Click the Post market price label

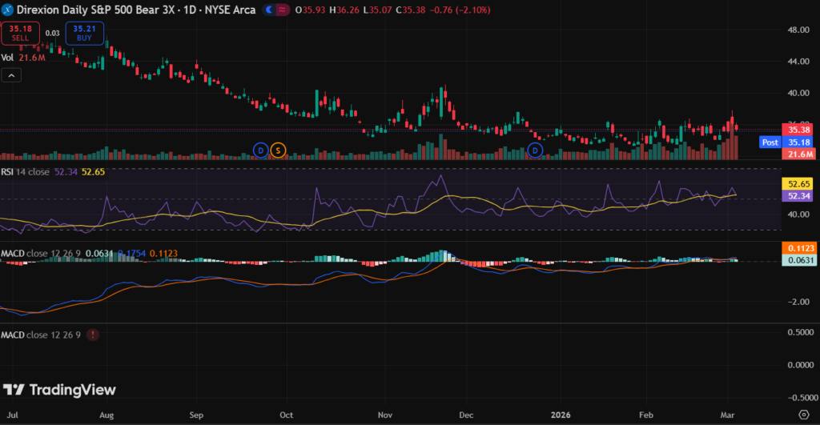point(770,142)
